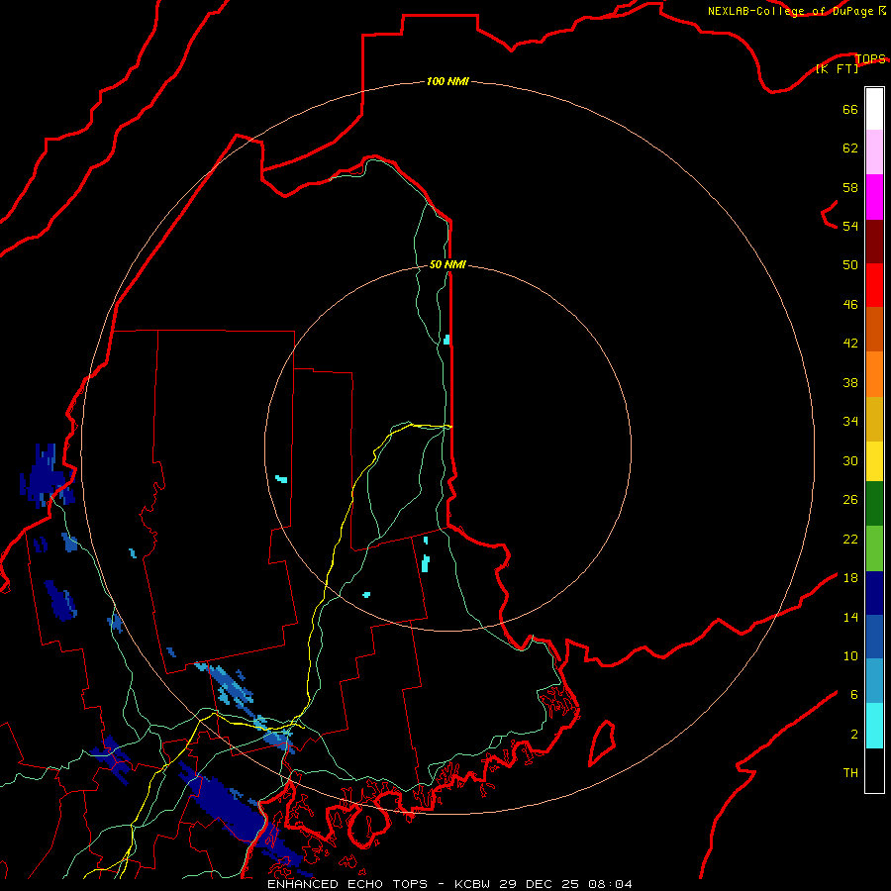Click the light blue legend swatch near 6
The width and height of the screenshot is (891, 891).
pos(874,681)
